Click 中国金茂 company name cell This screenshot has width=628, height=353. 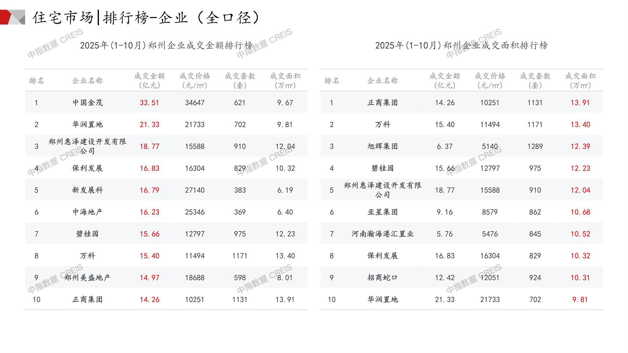pos(87,103)
